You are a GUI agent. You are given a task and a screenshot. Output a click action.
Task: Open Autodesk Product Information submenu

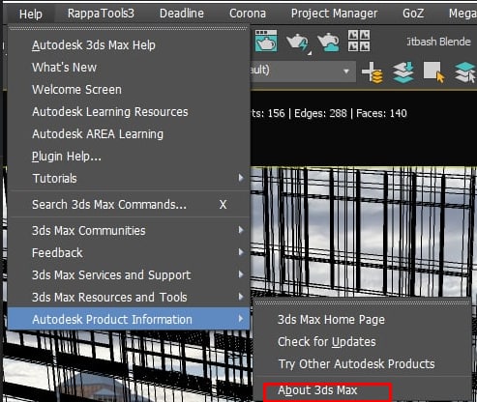[129, 319]
